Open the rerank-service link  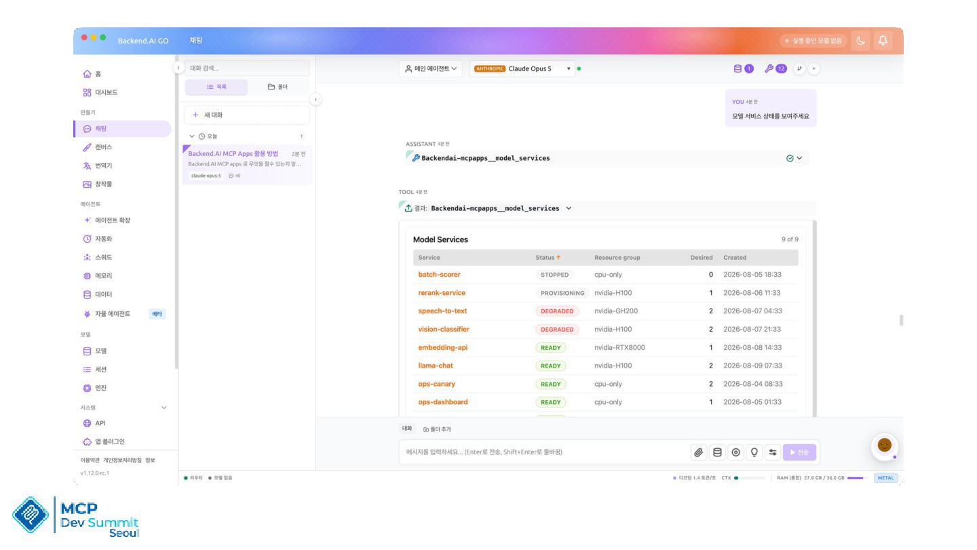(x=442, y=293)
